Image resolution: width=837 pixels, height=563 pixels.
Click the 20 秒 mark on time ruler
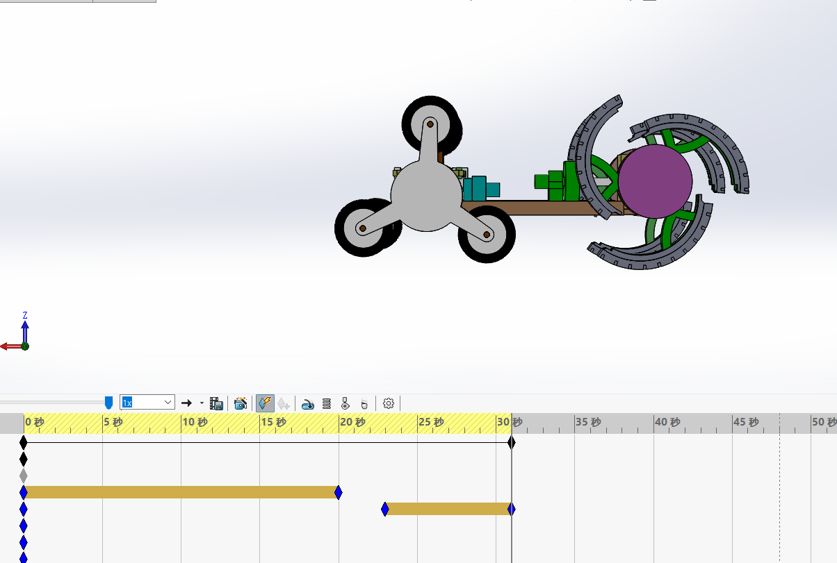[x=352, y=422]
